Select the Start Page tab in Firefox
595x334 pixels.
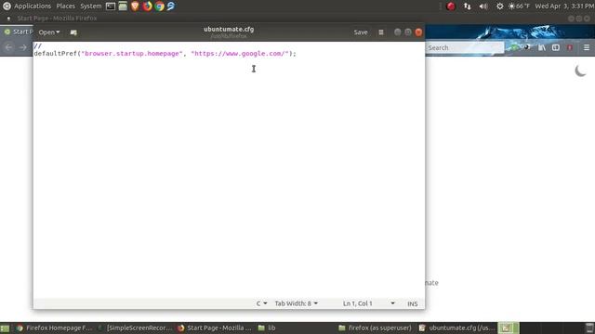18,32
